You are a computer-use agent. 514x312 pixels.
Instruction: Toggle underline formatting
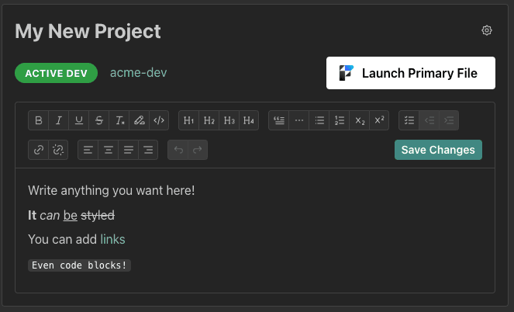78,120
